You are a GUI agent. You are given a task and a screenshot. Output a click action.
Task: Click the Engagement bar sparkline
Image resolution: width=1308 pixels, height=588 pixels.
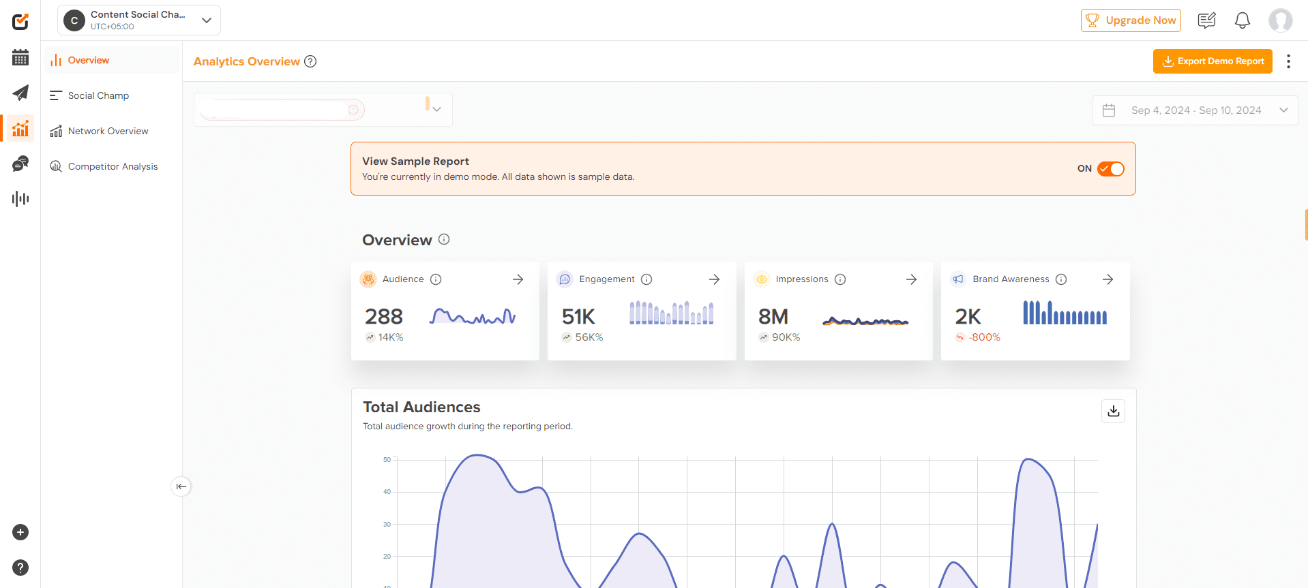[x=672, y=313]
